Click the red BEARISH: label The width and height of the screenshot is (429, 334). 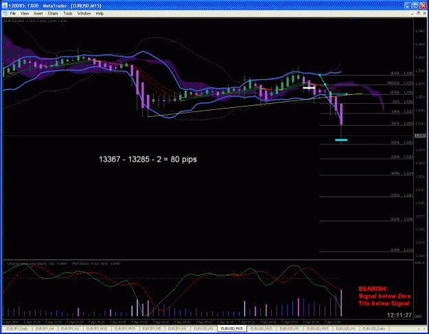click(373, 289)
